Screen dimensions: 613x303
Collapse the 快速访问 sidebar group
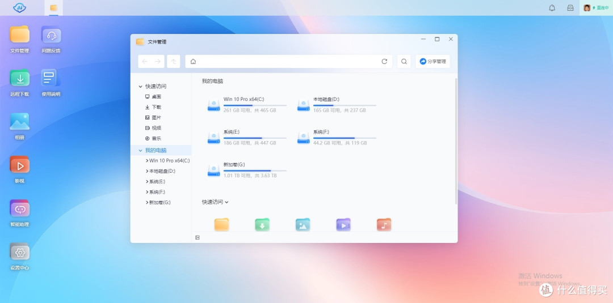pyautogui.click(x=140, y=86)
